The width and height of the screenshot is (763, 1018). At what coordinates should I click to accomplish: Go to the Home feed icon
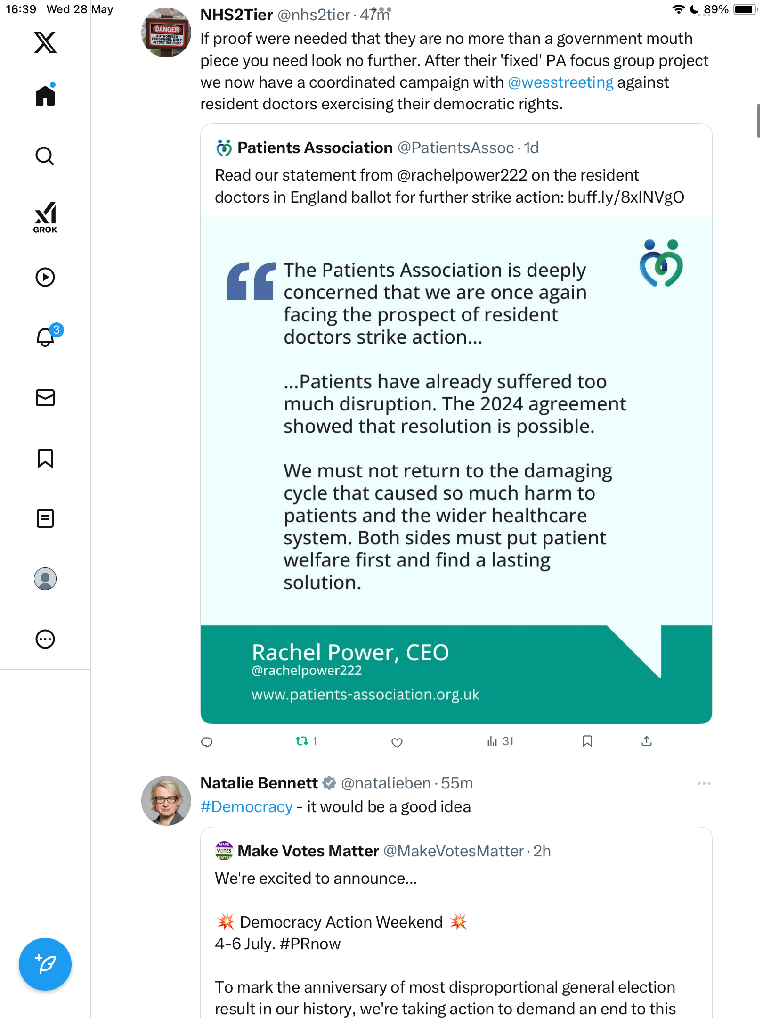point(45,95)
